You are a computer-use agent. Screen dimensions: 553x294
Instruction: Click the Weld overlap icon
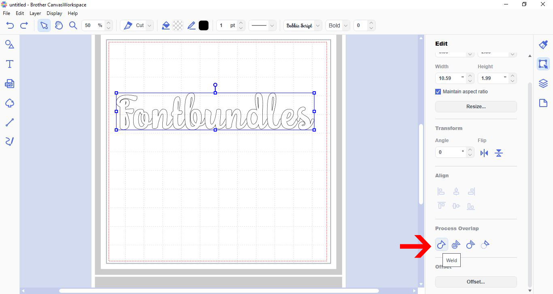tap(441, 244)
